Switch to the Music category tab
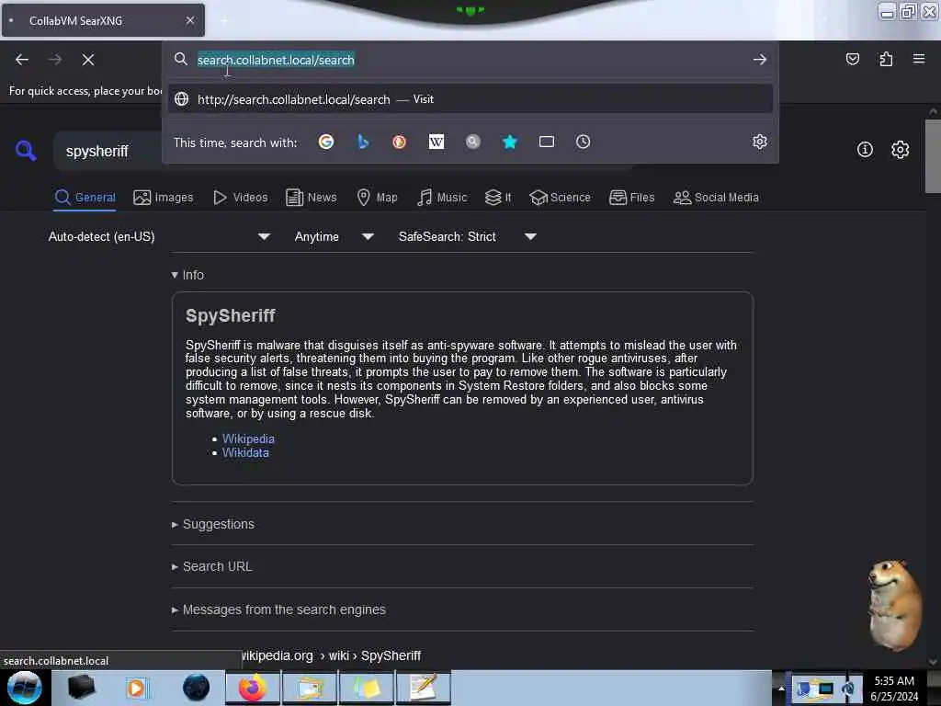 pos(442,198)
